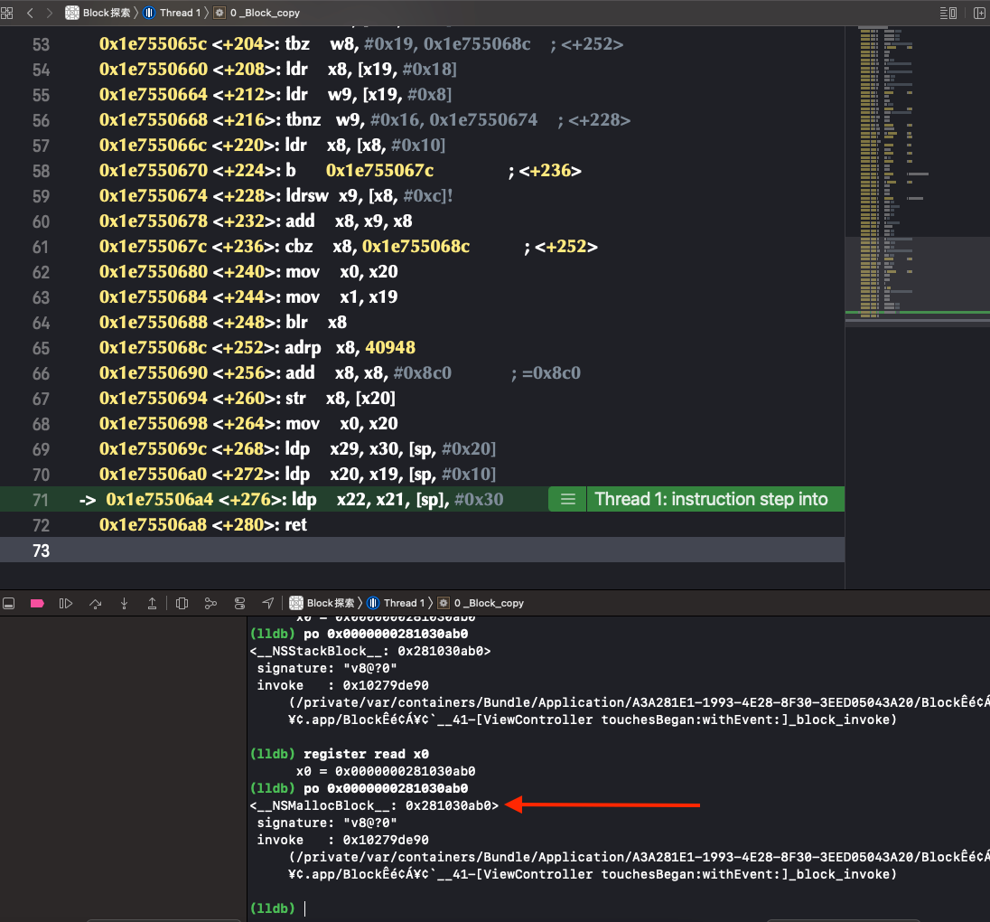The image size is (990, 922).
Task: Open 0 _Block_copy frame in debug bar
Action: [481, 603]
